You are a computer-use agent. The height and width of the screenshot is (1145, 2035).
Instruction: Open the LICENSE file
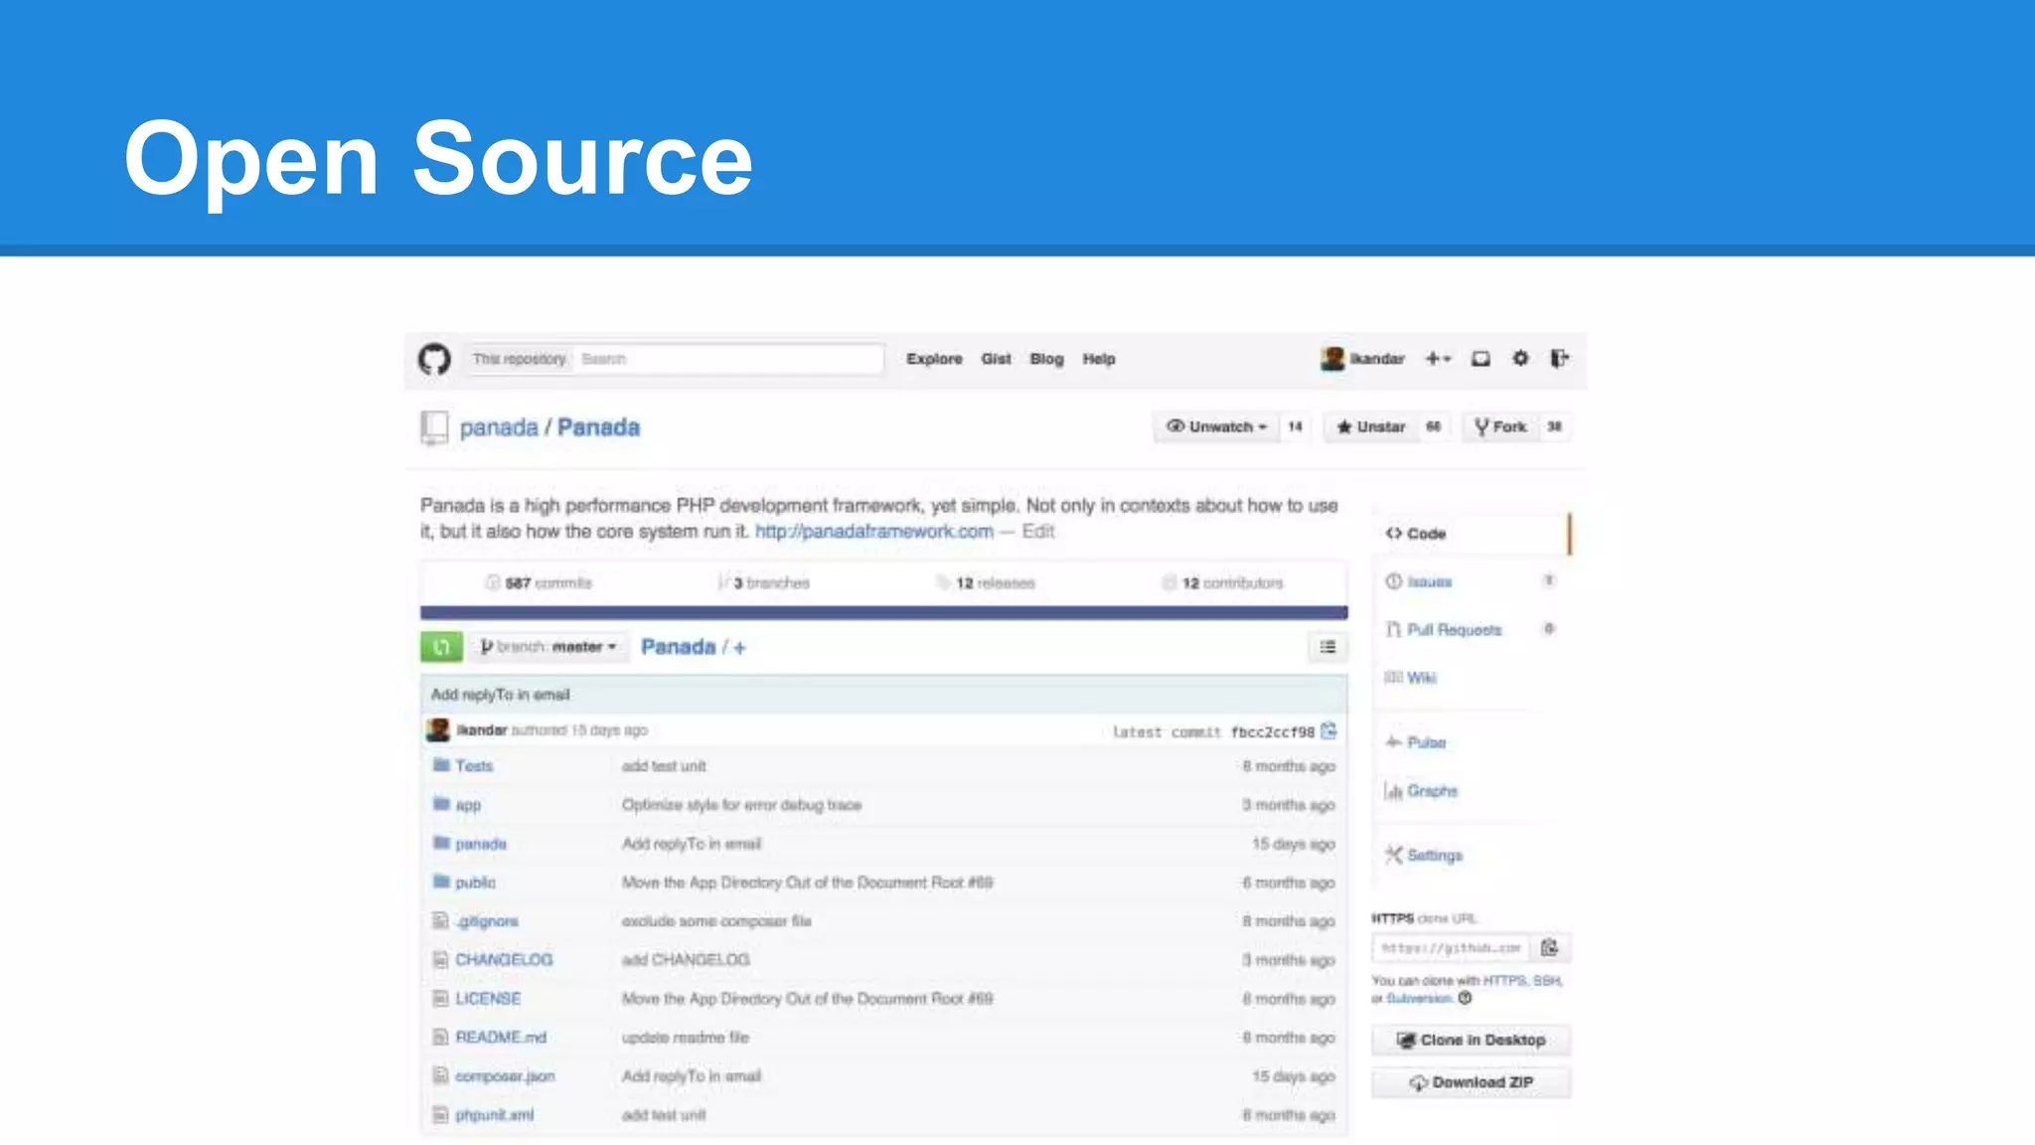(x=488, y=999)
